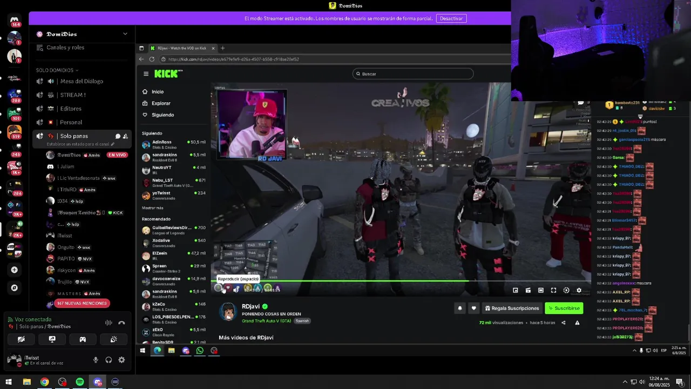The height and width of the screenshot is (389, 691).
Task: Start an activity with gamepad icon
Action: (x=83, y=339)
